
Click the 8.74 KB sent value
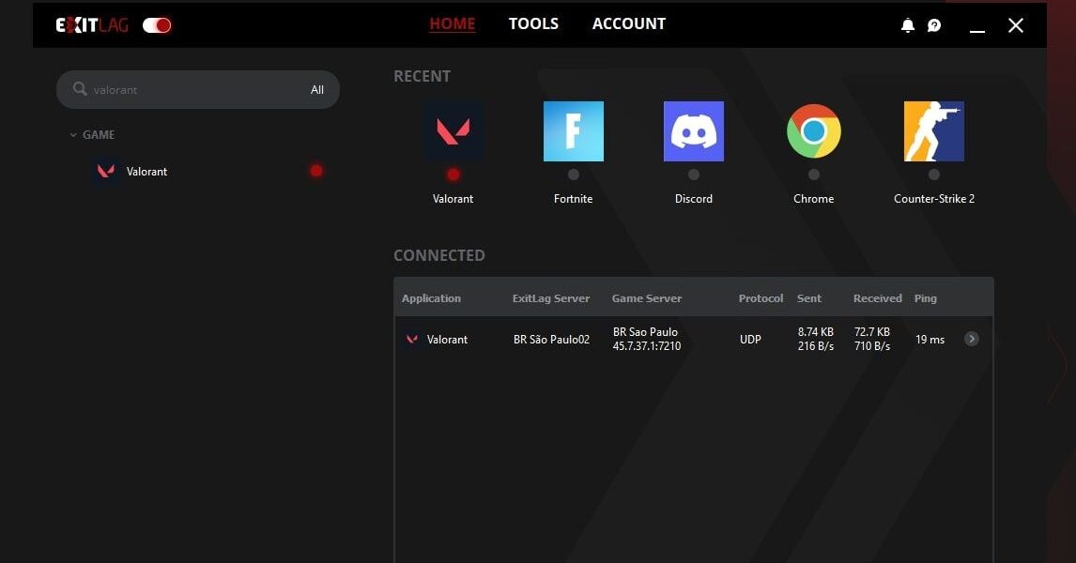815,332
